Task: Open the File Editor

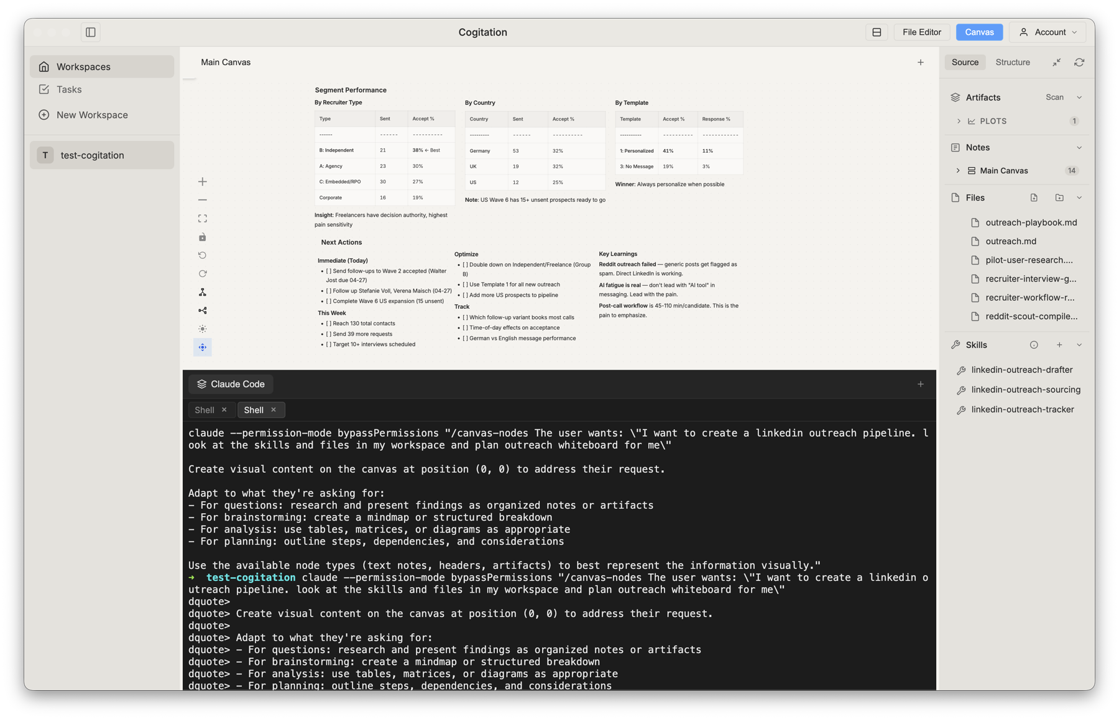Action: [x=922, y=32]
